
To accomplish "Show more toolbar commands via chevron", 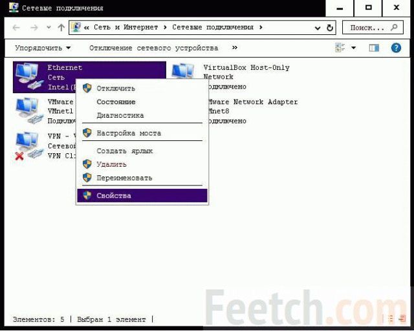I will (234, 47).
